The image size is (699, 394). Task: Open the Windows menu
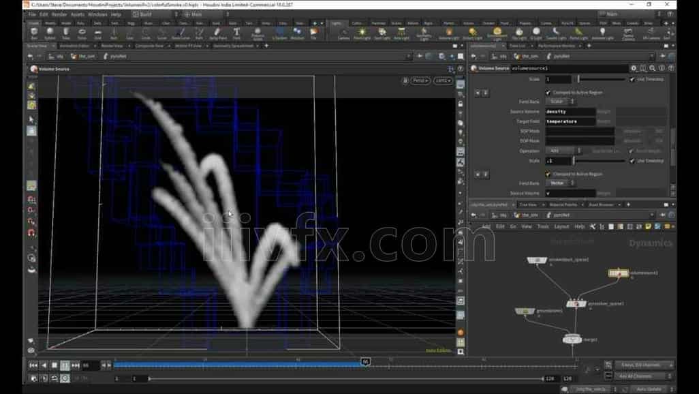pyautogui.click(x=97, y=15)
